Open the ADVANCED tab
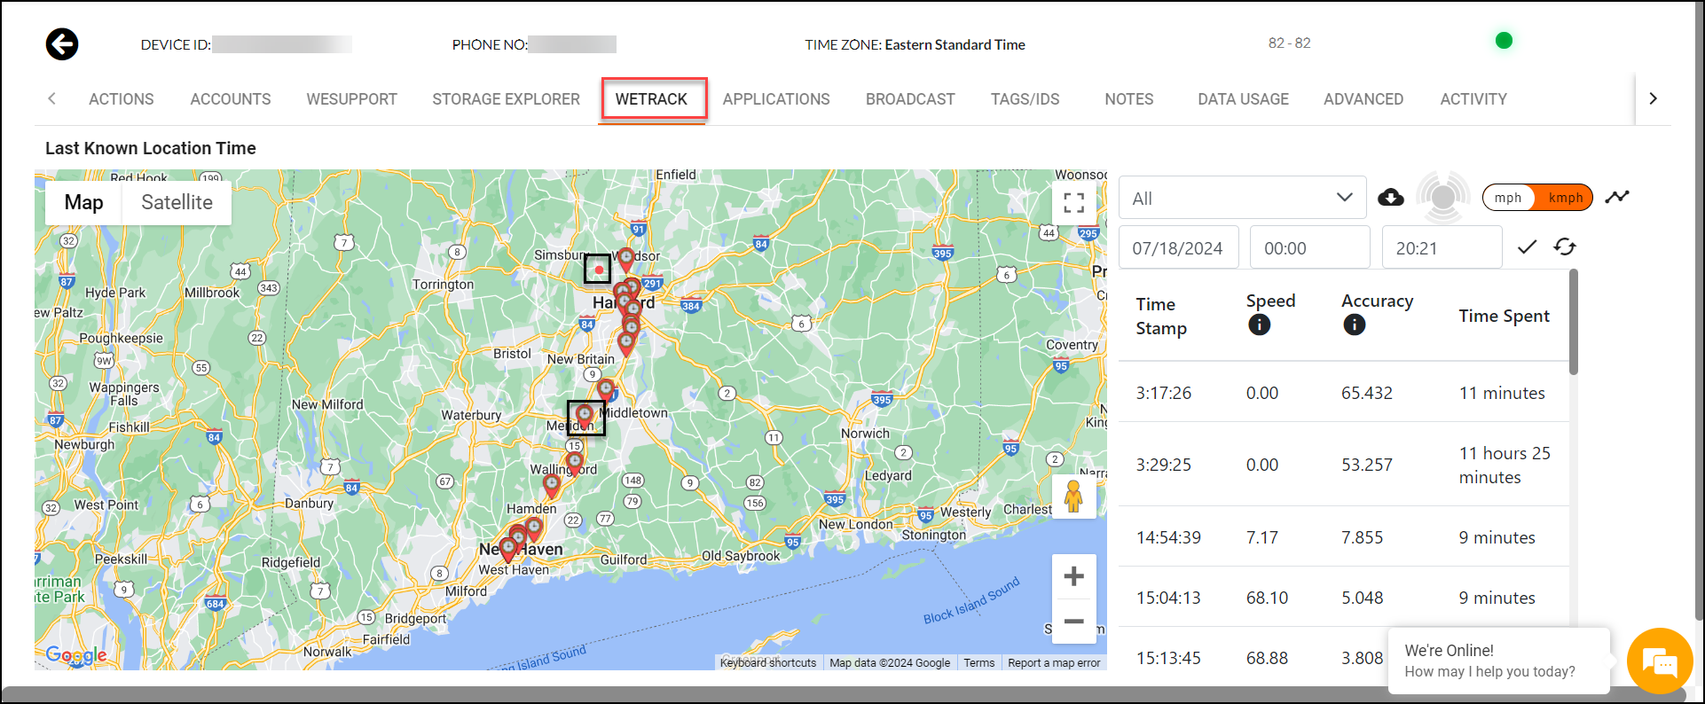Viewport: 1705px width, 704px height. 1363,99
